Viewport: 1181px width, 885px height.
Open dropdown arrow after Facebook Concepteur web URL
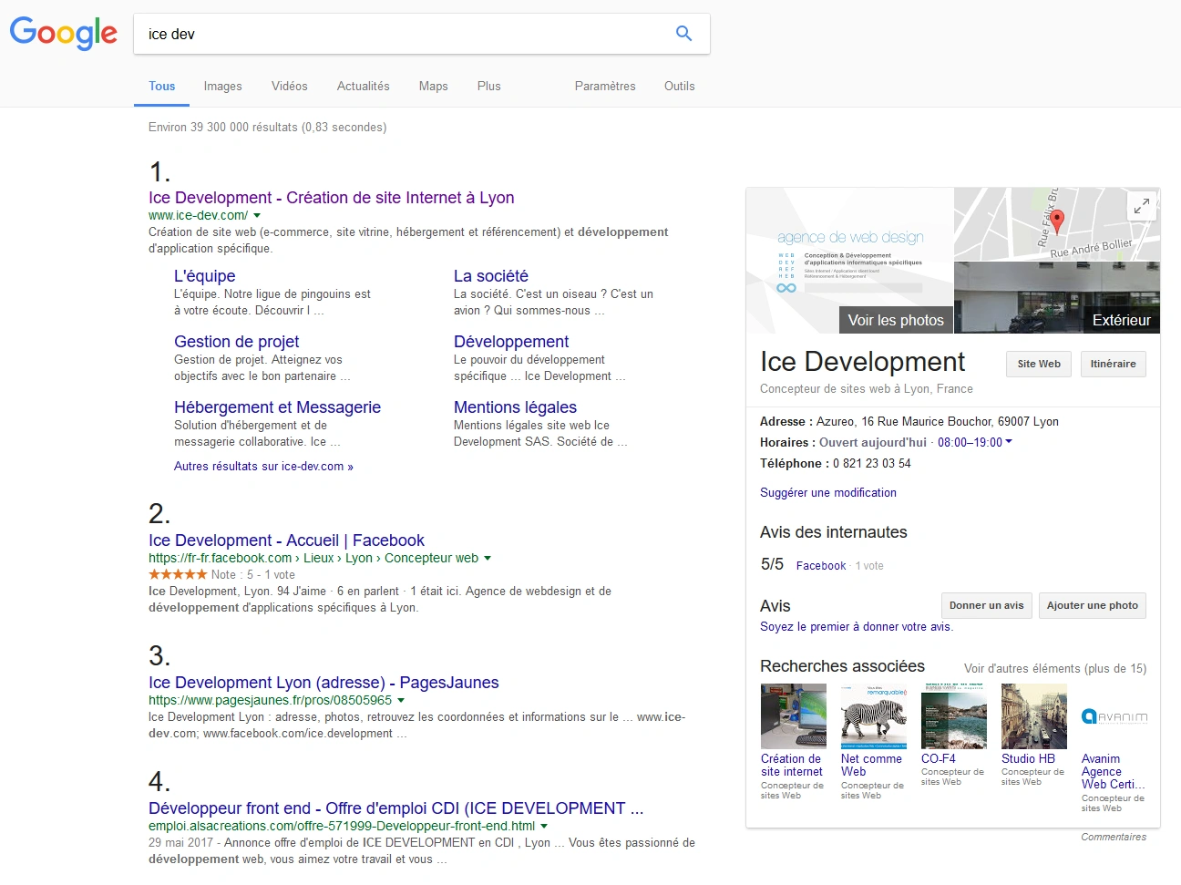point(488,559)
